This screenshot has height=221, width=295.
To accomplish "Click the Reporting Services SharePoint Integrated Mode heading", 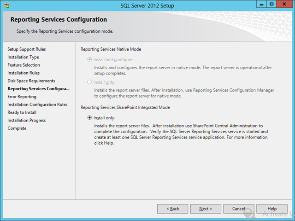I will tap(125, 107).
